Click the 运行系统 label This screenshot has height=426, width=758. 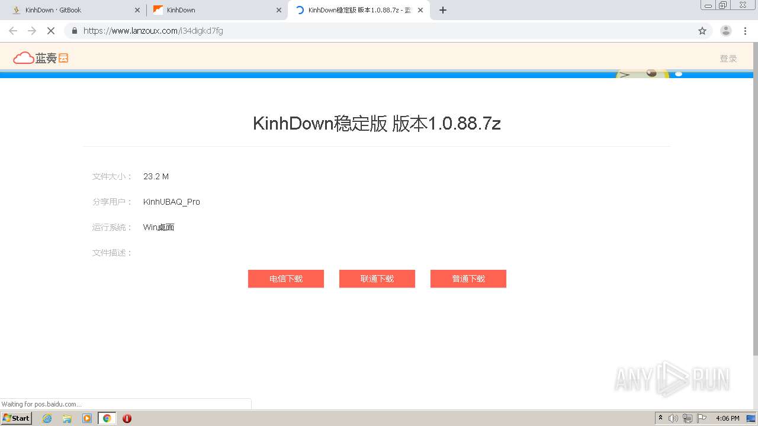113,227
